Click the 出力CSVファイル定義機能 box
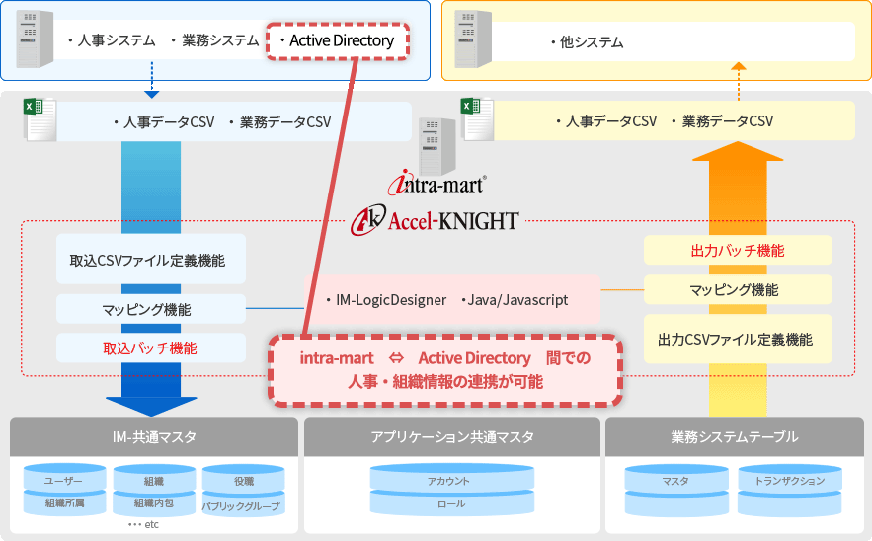Screen dimensions: 872x541 tap(738, 339)
